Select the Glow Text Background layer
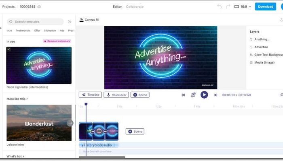 point(266,55)
